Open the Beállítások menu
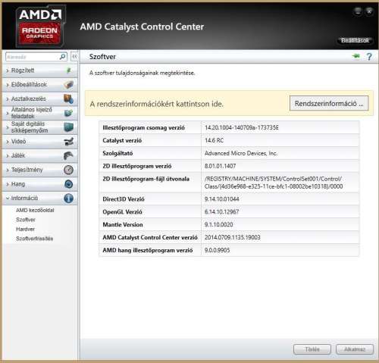 [355, 40]
